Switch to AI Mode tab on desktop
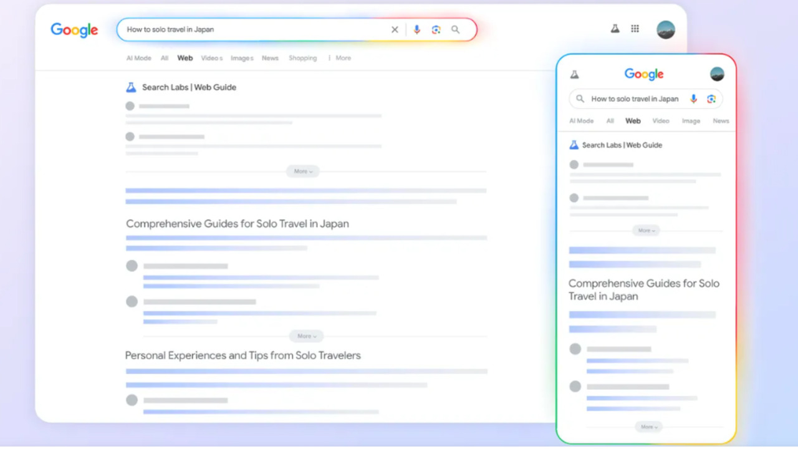Viewport: 798px width, 449px height. pos(139,58)
